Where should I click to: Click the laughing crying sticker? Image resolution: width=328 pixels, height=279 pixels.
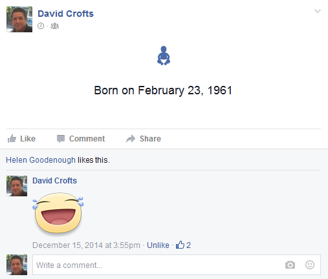[58, 213]
